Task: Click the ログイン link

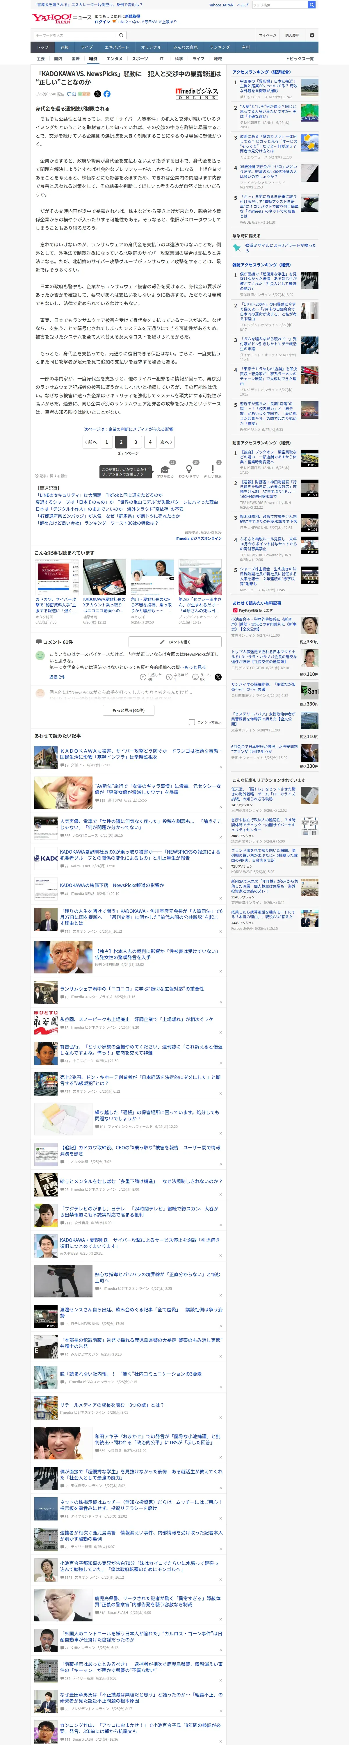Action: (x=102, y=22)
